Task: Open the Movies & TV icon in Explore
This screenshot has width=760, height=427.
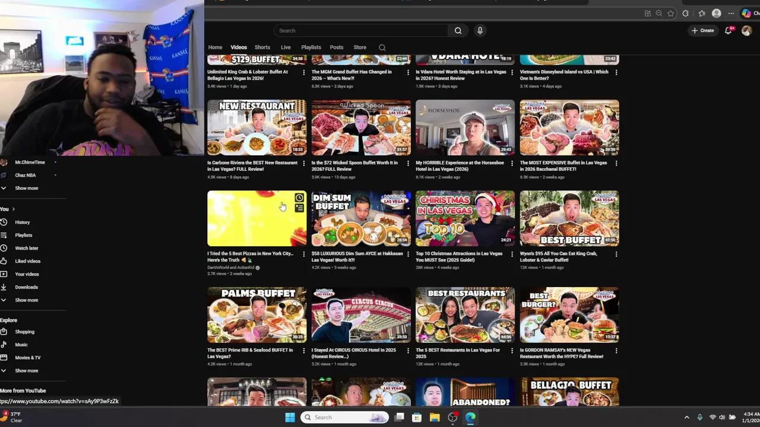Action: [4, 358]
